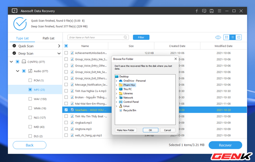Toggle the MP3 (25) type checkbox

click(x=30, y=90)
